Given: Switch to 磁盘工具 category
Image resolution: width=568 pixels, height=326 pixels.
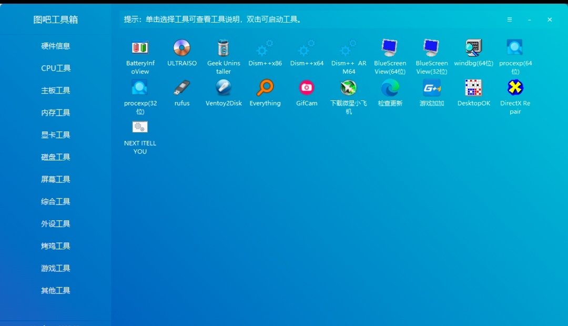Looking at the screenshot, I should 55,157.
